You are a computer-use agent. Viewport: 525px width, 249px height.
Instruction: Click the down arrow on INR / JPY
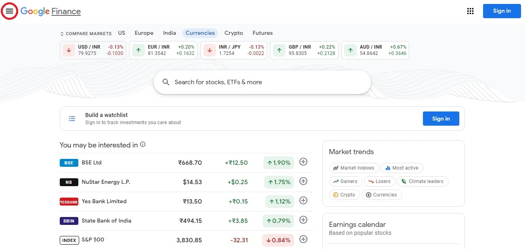click(210, 50)
